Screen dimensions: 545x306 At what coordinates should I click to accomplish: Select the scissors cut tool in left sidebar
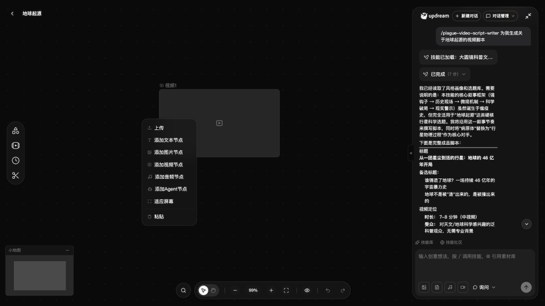(x=16, y=175)
